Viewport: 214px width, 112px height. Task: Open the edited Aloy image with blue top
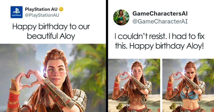(188, 85)
